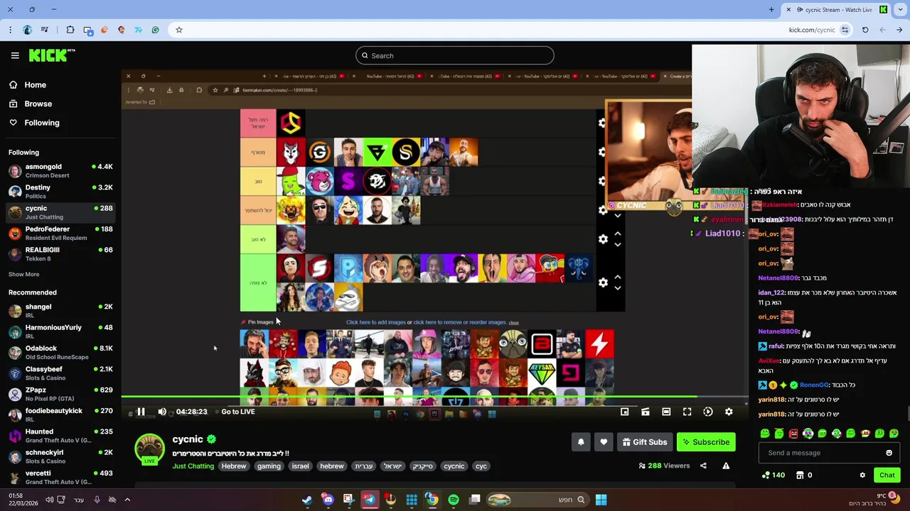910x511 pixels.
Task: Expand followed channels with Show more
Action: [x=23, y=274]
